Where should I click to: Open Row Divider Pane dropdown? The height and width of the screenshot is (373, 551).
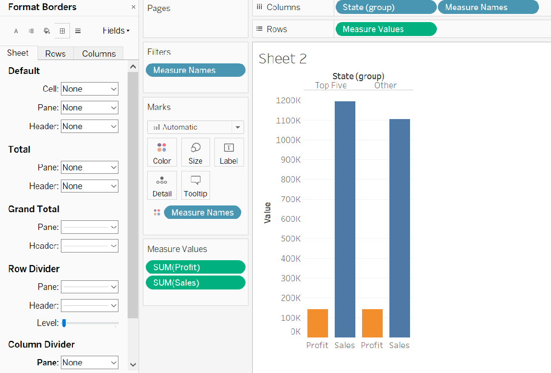(x=90, y=287)
